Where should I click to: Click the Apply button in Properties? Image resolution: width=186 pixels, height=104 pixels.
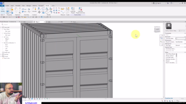[182, 99]
